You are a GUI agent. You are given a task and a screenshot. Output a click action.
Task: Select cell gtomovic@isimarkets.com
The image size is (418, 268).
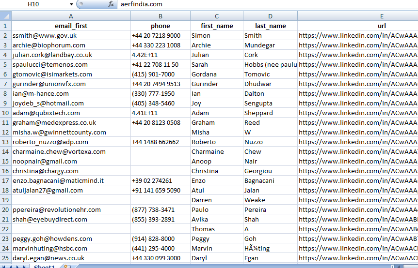[x=71, y=74]
